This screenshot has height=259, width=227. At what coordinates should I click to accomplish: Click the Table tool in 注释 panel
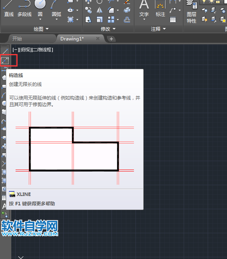pos(173,20)
